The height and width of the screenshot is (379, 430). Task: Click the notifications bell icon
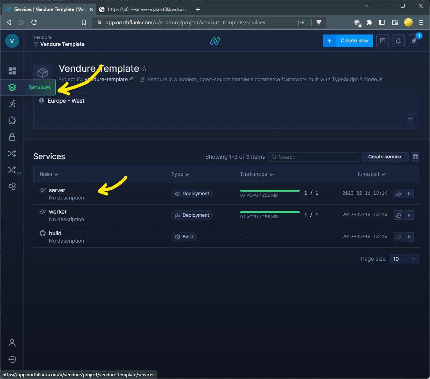click(398, 41)
